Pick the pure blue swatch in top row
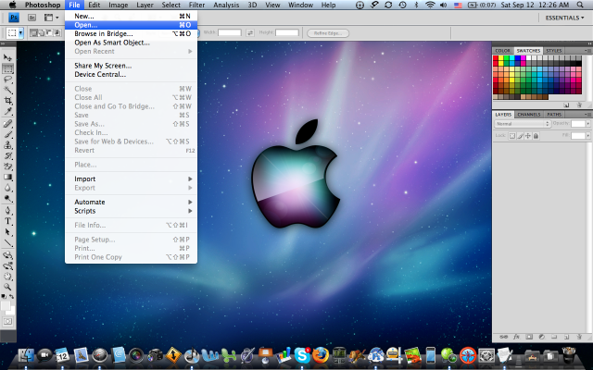Image resolution: width=593 pixels, height=370 pixels. pos(517,58)
